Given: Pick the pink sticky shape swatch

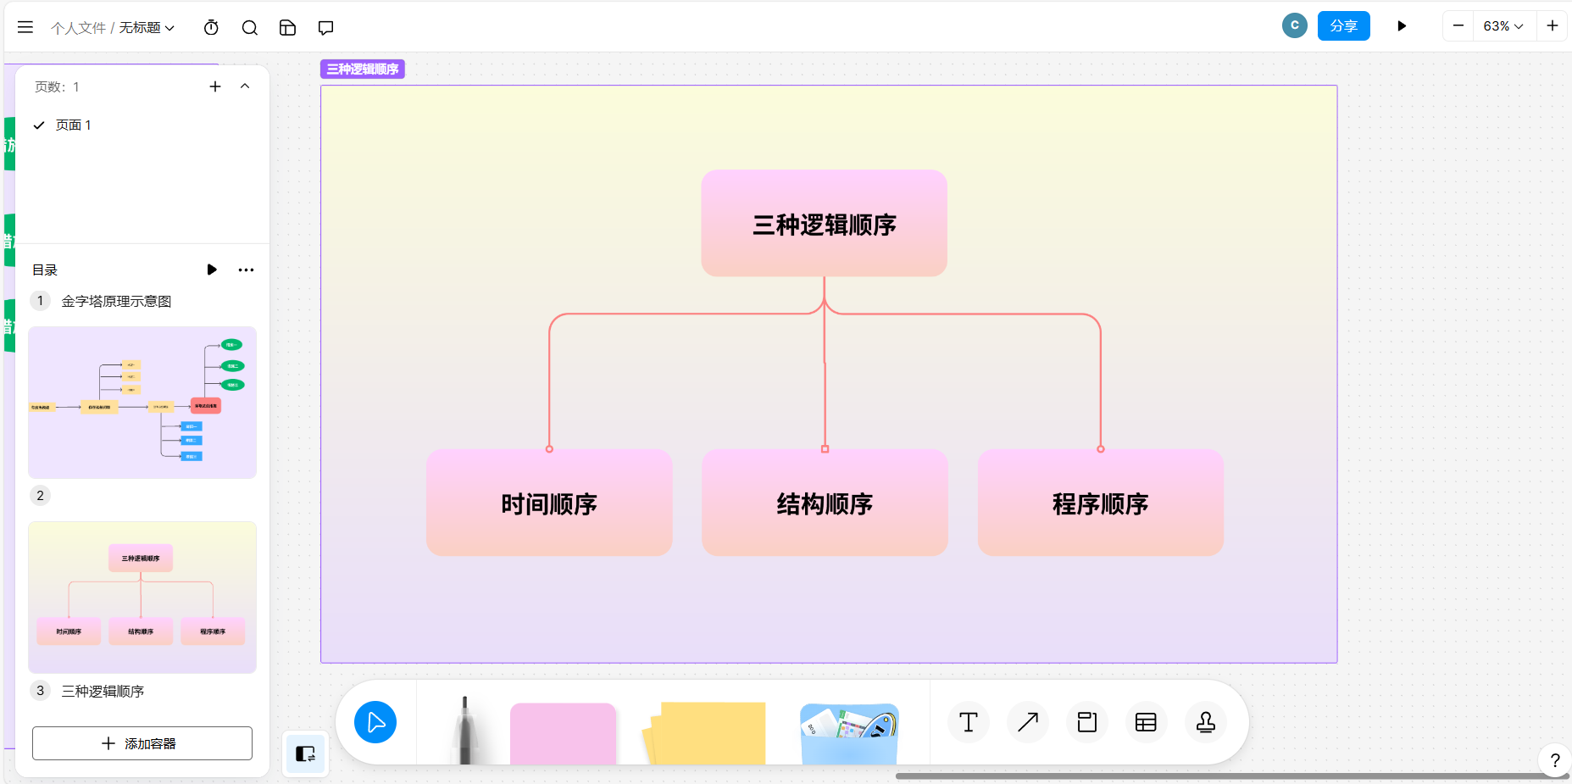Looking at the screenshot, I should pyautogui.click(x=563, y=732).
